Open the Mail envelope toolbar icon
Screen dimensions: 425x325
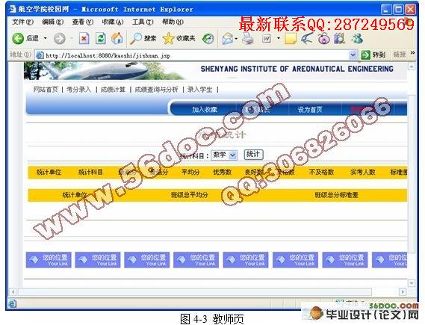click(x=227, y=39)
